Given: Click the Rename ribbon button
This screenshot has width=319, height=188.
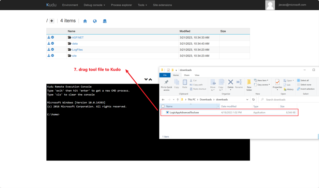Looking at the screenshot, I should [x=239, y=84].
